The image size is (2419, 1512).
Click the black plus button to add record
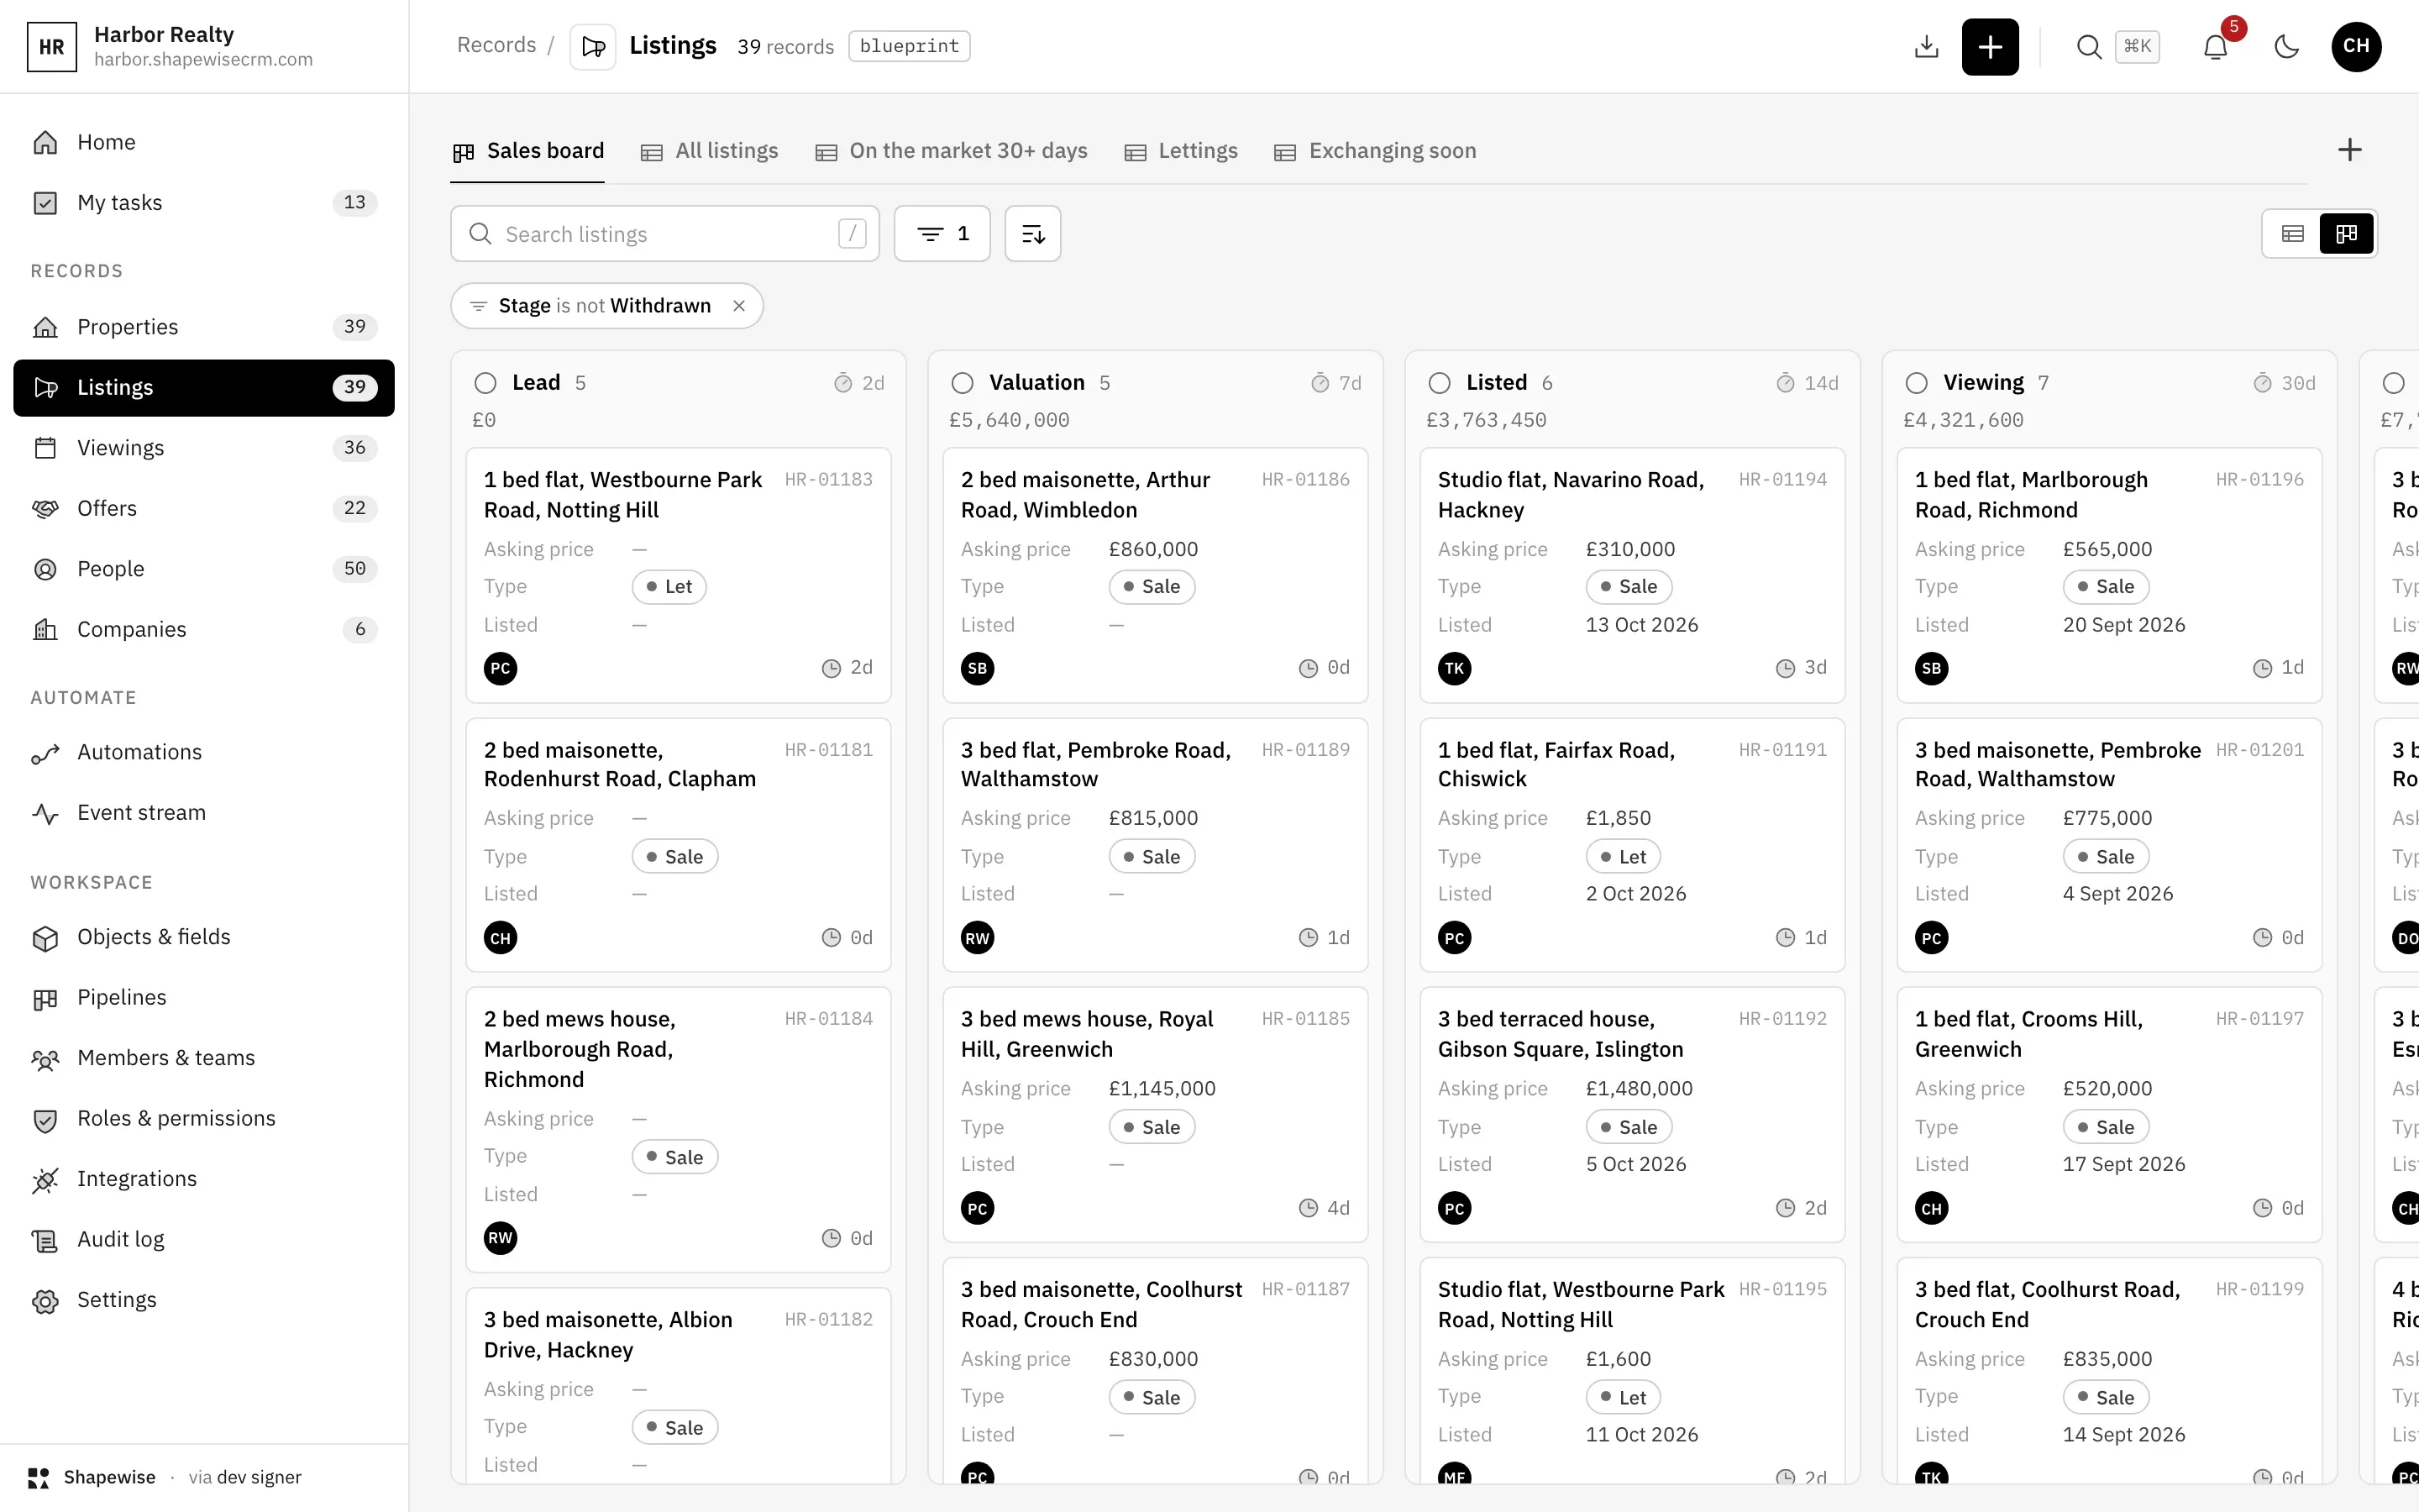pos(1989,46)
